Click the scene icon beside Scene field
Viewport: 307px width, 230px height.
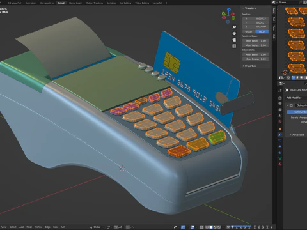pyautogui.click(x=274, y=3)
